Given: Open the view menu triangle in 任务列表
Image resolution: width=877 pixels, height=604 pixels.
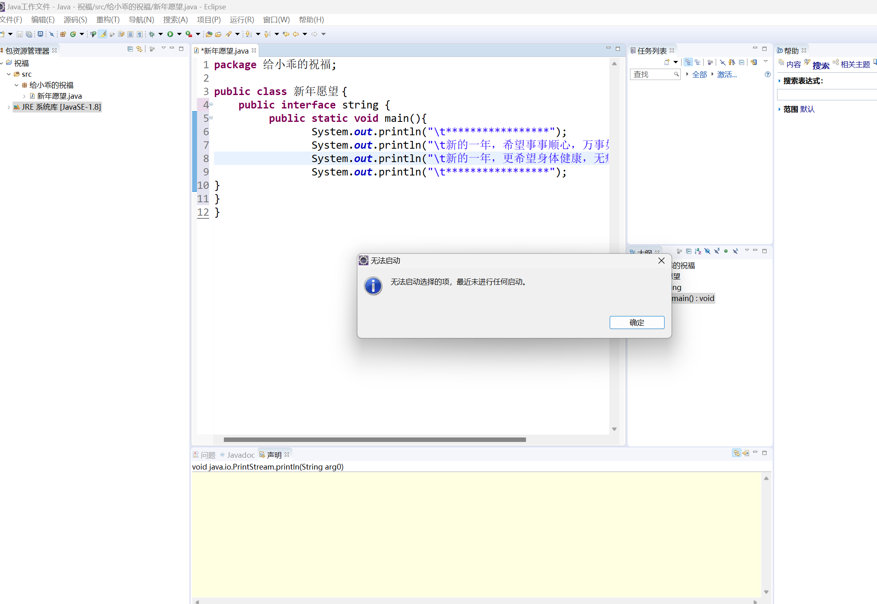Looking at the screenshot, I should [766, 61].
